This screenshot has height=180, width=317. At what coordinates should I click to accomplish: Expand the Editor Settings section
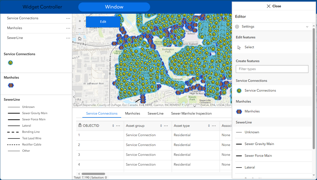307,27
